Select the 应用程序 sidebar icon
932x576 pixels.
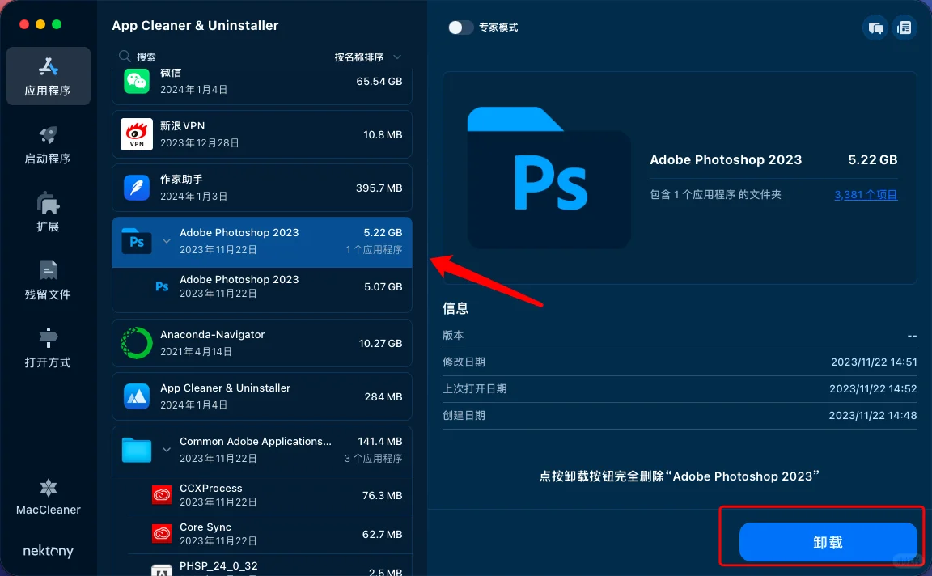(48, 76)
